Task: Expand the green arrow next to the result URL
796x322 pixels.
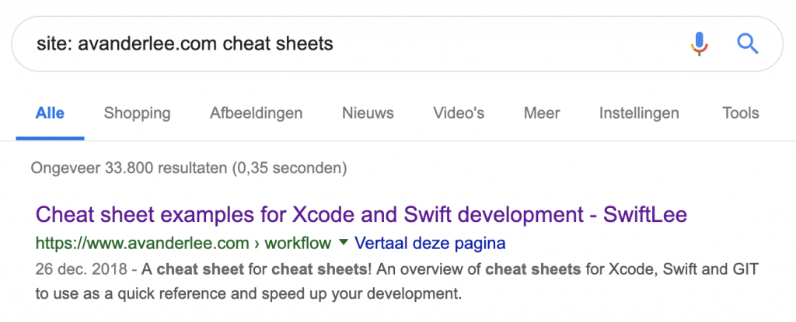Action: click(342, 243)
